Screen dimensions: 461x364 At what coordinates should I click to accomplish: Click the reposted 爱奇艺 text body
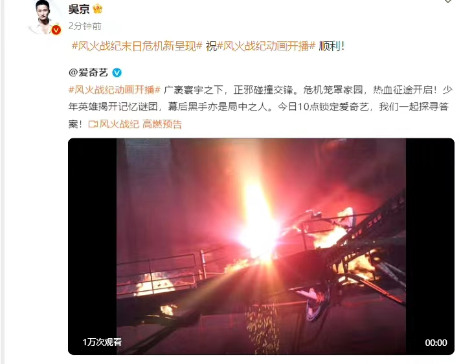pyautogui.click(x=260, y=107)
